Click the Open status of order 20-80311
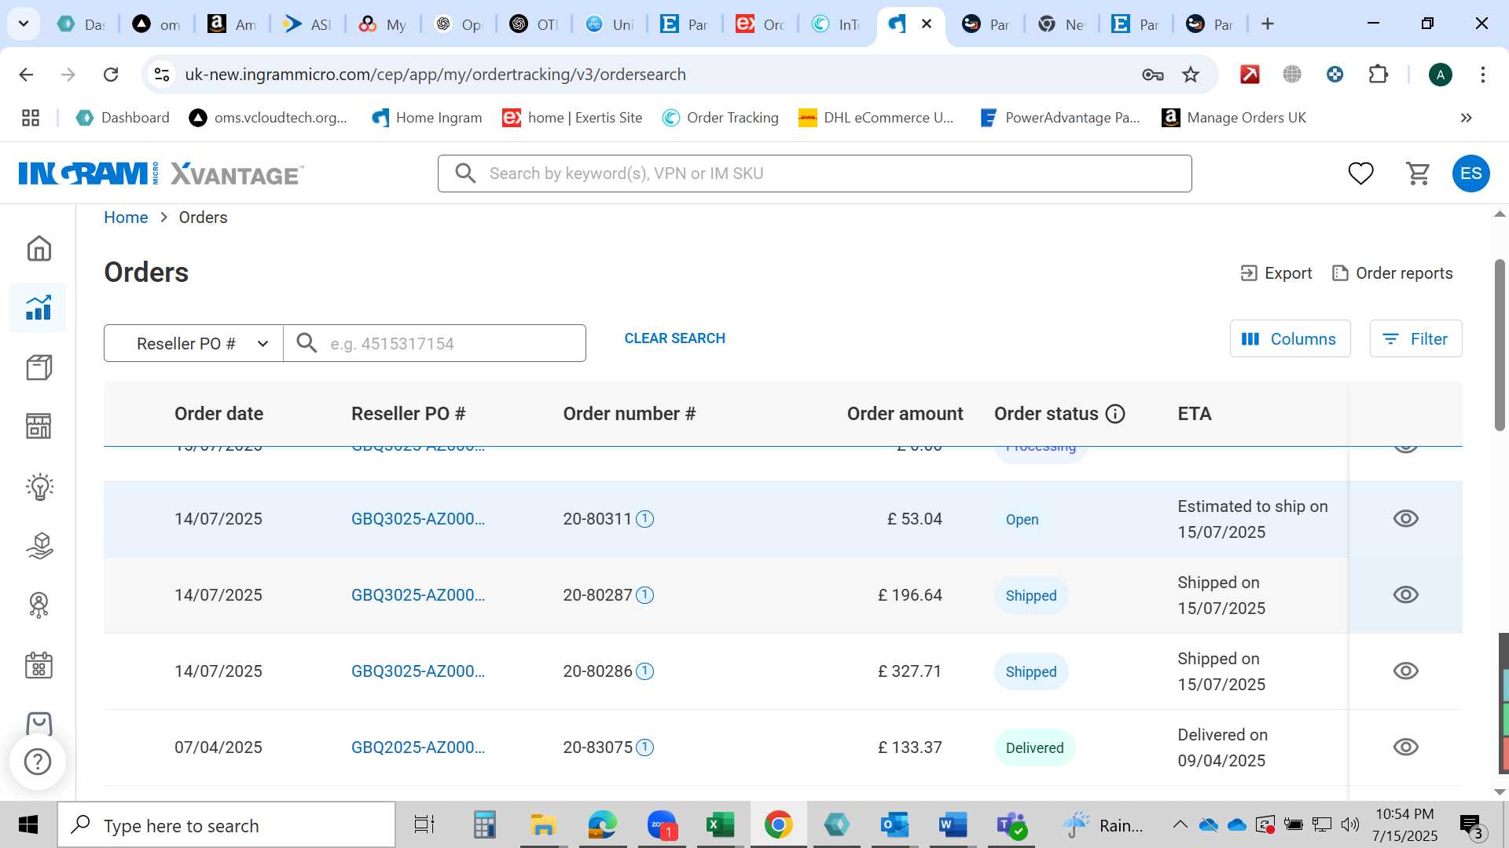This screenshot has width=1509, height=848. pyautogui.click(x=1022, y=519)
